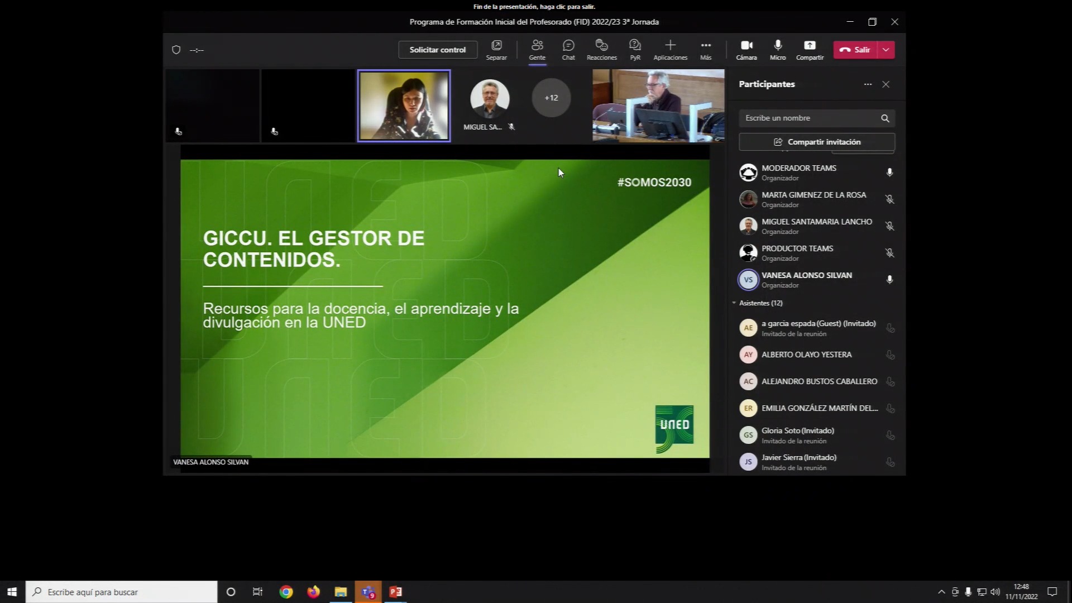Click the room camera video thumbnail
The height and width of the screenshot is (603, 1072).
click(x=658, y=106)
